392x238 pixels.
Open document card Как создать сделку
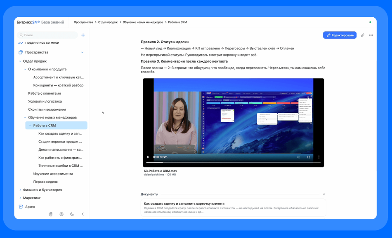(x=233, y=208)
